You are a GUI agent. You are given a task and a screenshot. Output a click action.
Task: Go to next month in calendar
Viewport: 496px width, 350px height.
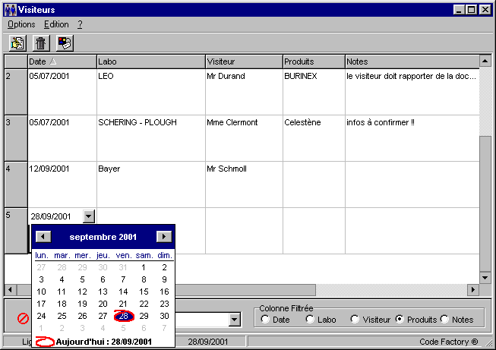pos(164,236)
